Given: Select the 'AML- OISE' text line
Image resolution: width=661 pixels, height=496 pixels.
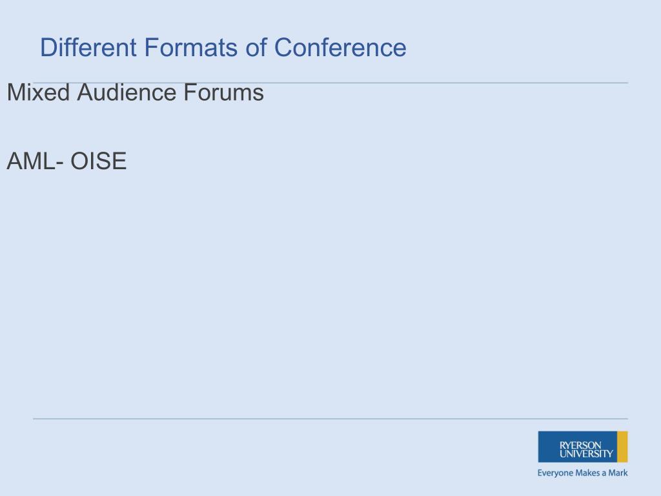Looking at the screenshot, I should coord(66,161).
